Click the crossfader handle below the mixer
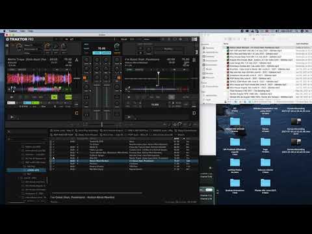Viewport: 312px width, 234px height. [x=101, y=124]
